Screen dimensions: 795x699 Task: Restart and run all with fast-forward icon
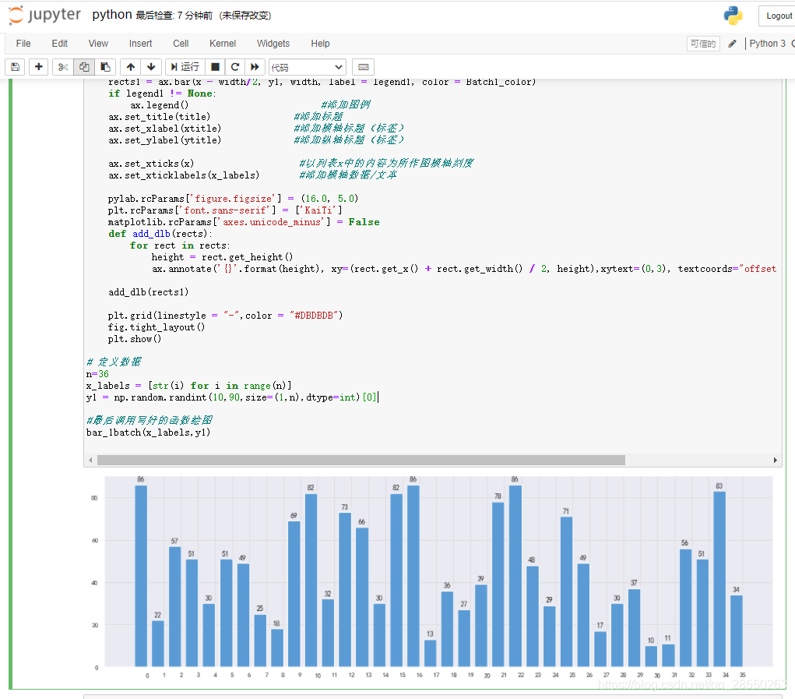255,67
